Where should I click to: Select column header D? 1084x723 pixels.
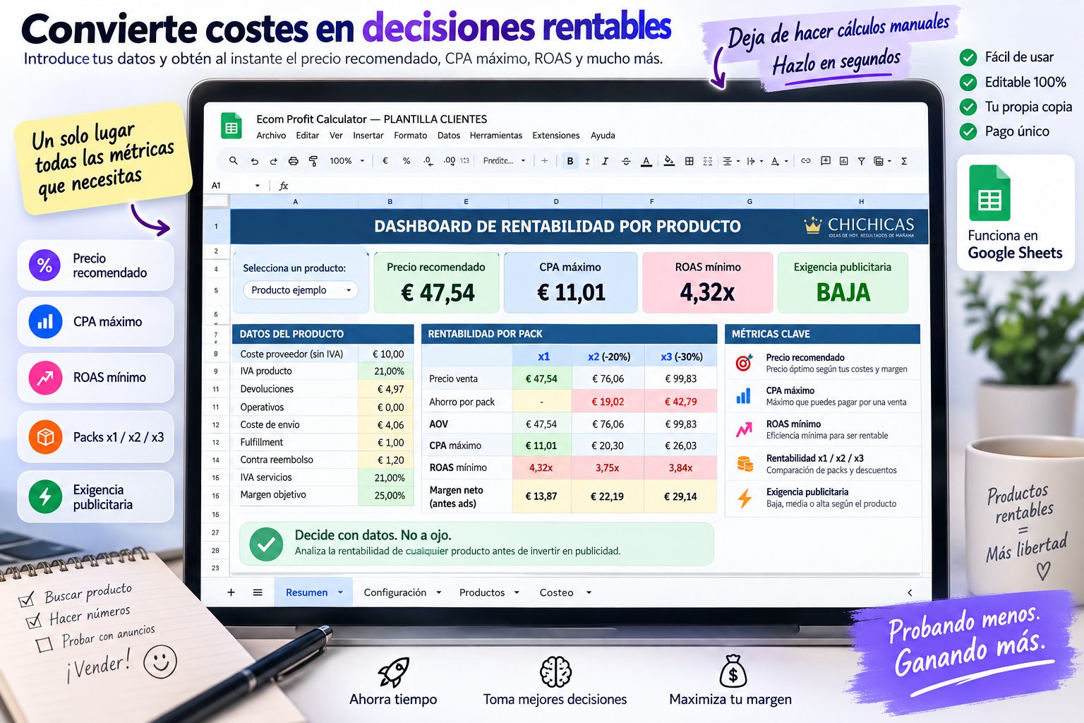tap(556, 202)
